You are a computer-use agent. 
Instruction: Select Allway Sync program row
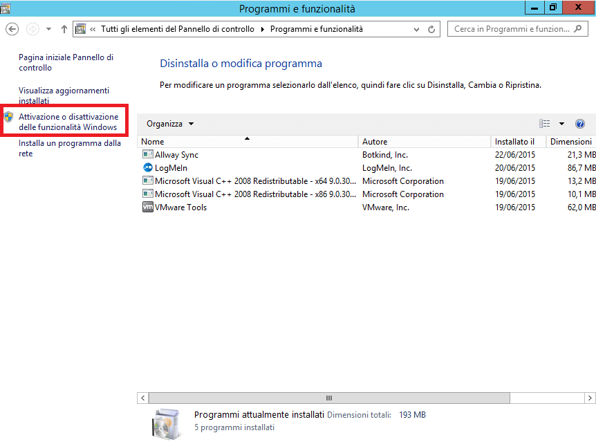coord(366,155)
